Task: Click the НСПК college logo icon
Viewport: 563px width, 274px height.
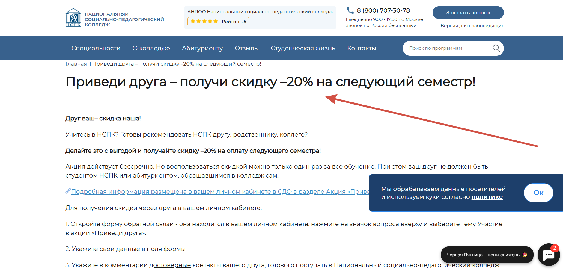Action: point(73,18)
